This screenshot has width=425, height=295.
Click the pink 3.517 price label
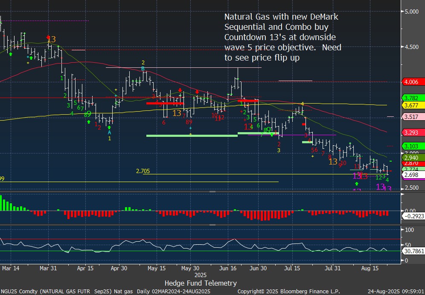(x=413, y=116)
